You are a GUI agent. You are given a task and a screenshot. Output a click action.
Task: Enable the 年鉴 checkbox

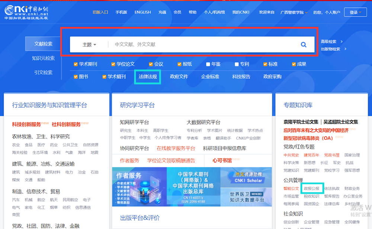(208, 64)
